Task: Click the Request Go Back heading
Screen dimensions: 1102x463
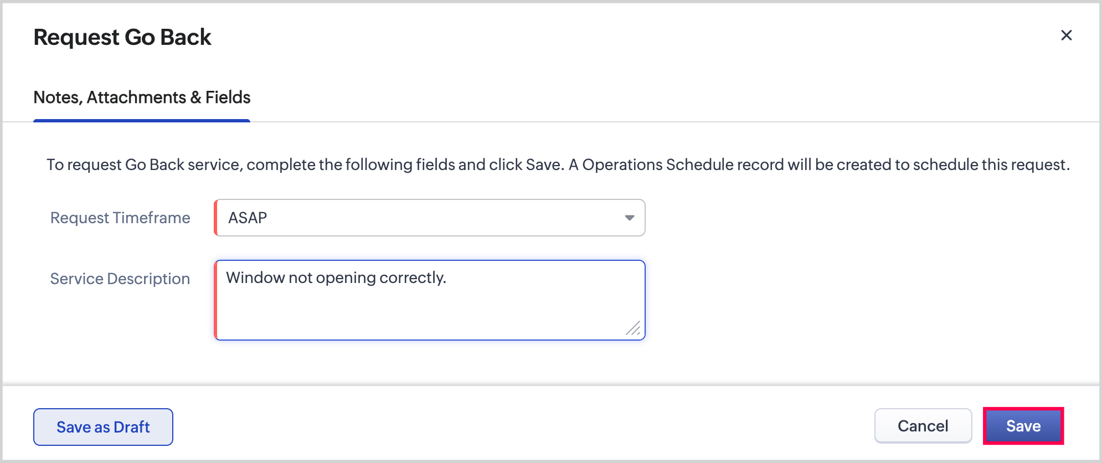Action: [x=122, y=37]
